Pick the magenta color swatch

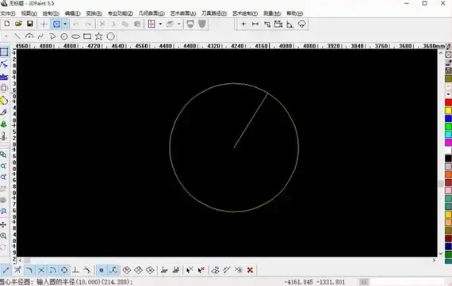coord(448,143)
